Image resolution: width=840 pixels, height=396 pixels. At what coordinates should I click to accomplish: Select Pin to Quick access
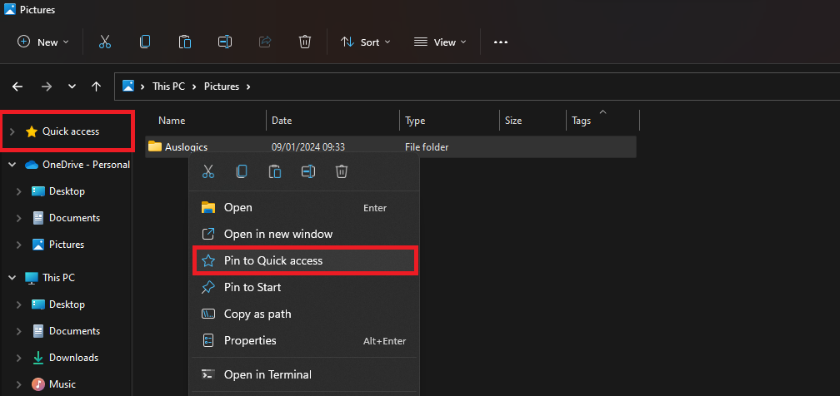click(272, 260)
